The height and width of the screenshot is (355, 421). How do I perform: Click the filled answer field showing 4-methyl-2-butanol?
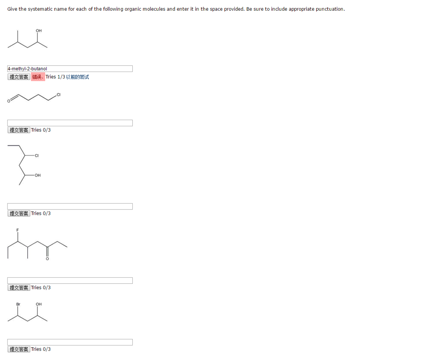point(70,68)
